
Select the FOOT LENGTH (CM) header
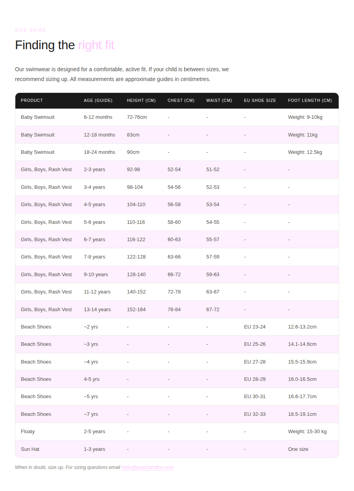(310, 101)
